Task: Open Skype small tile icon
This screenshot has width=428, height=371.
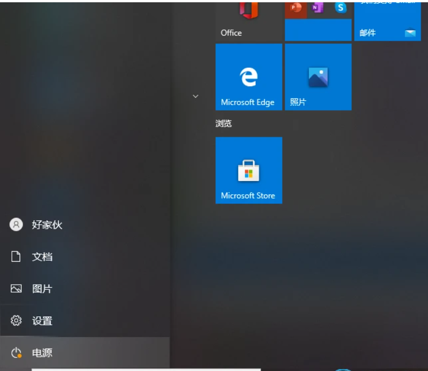Action: click(x=340, y=8)
